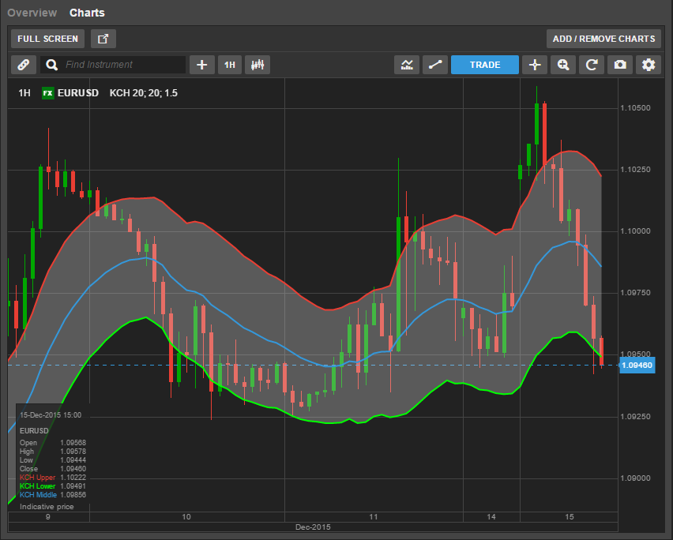
Task: Click the KCH Lower value 1.09491
Action: click(x=73, y=486)
